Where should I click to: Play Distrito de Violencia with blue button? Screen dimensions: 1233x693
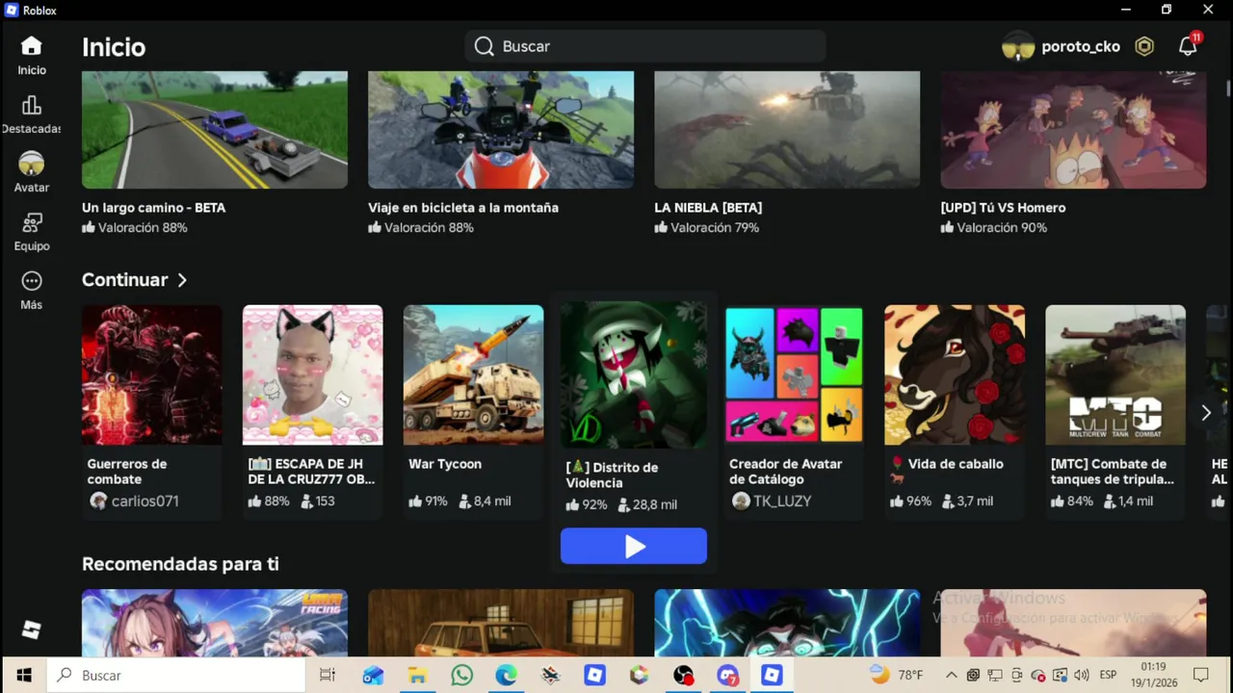(x=634, y=547)
